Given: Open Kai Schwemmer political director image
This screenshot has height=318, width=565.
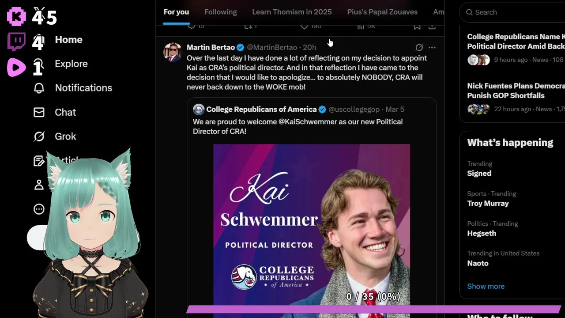Looking at the screenshot, I should point(312,231).
